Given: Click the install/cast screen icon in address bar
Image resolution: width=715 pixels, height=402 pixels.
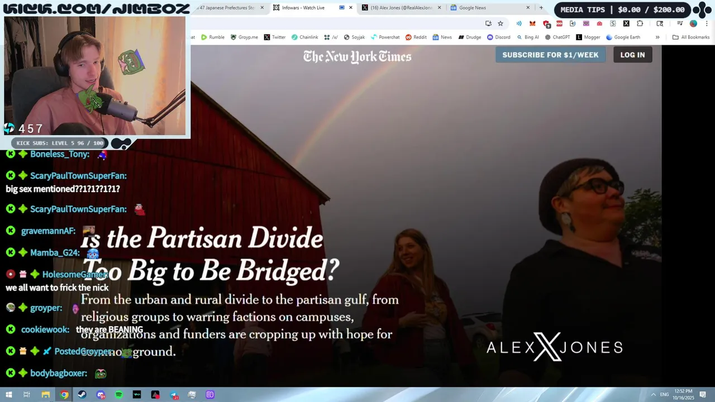Looking at the screenshot, I should pos(488,23).
